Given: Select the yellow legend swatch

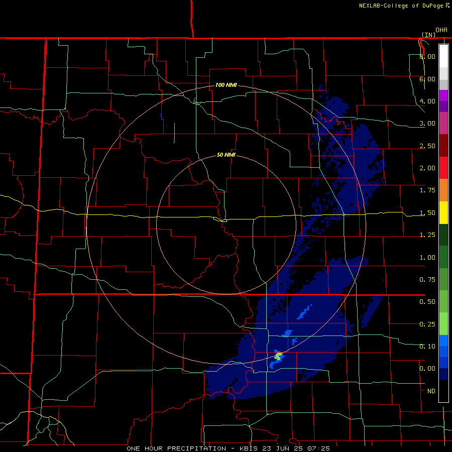Looking at the screenshot, I should (443, 212).
